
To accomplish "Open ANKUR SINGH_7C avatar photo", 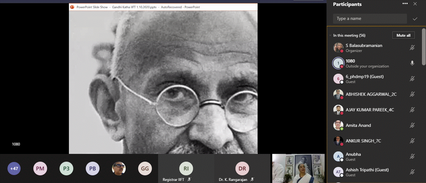I will coord(338,141).
